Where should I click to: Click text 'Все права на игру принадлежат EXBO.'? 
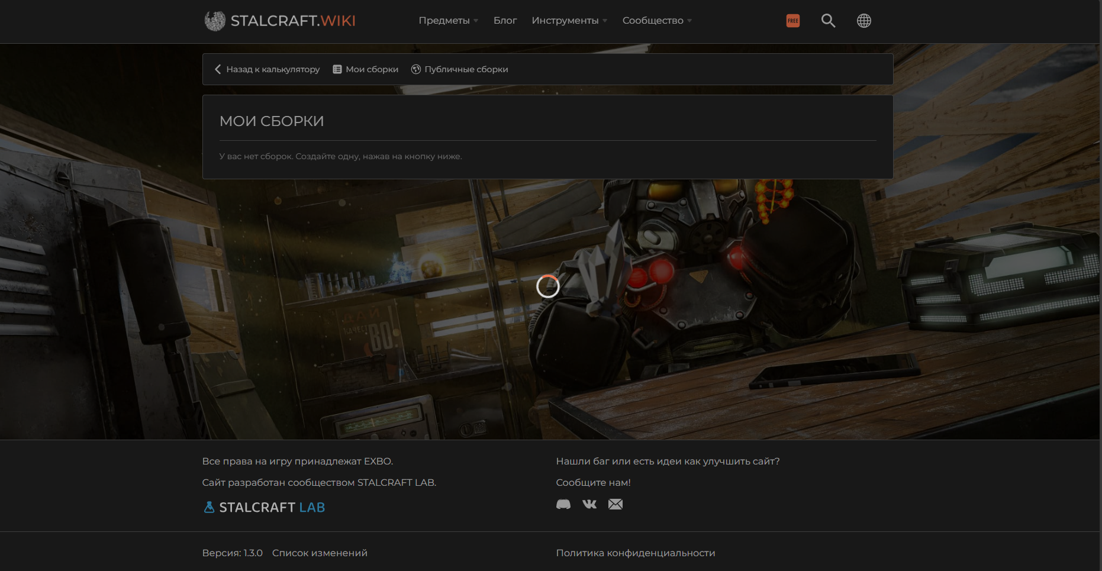point(298,461)
